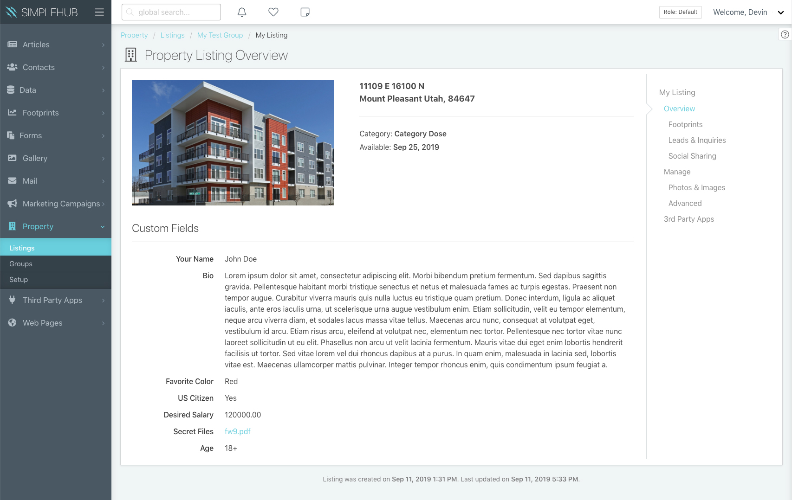Click the My Listing panel heading

(677, 92)
